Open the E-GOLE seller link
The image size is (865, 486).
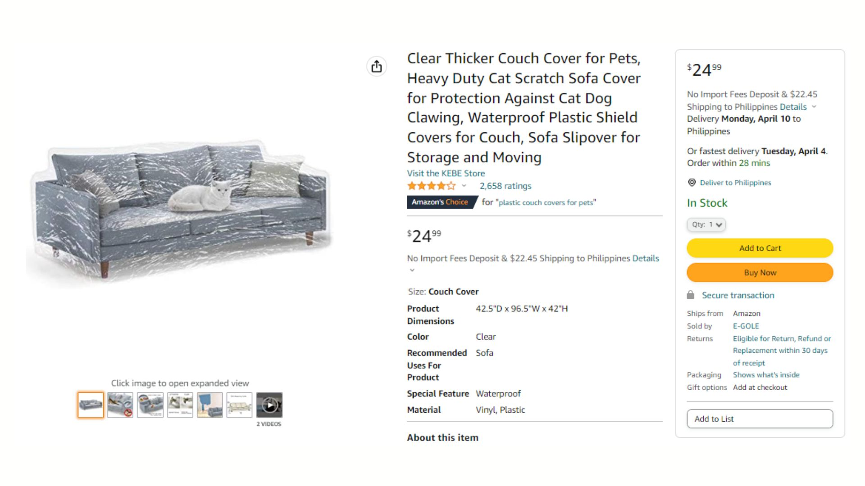point(746,326)
